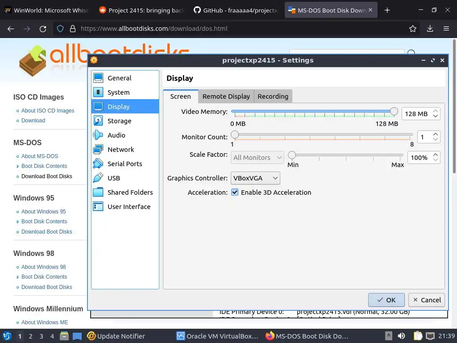The image size is (457, 343).
Task: Click Firefox reload page icon
Action: (43, 29)
